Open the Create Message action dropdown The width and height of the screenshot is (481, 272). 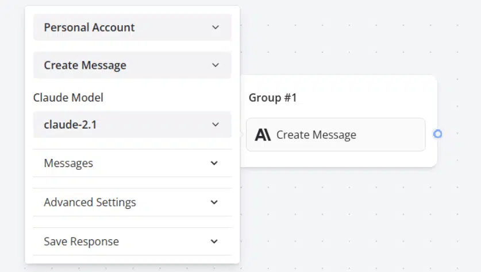pos(132,65)
